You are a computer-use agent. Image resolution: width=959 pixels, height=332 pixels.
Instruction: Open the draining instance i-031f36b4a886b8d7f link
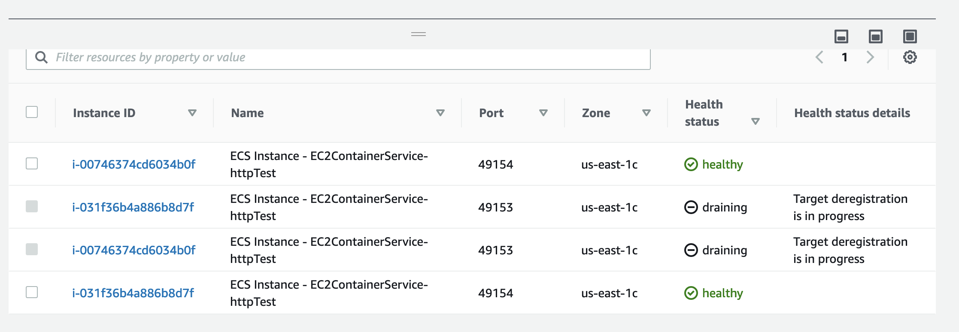[133, 207]
